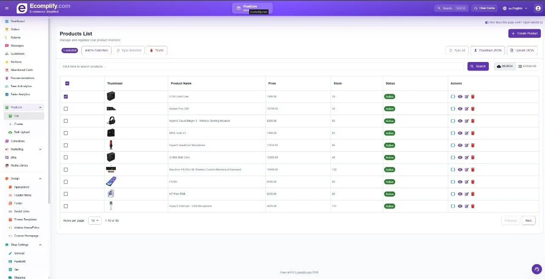545x279 pixels.
Task: Go to the Next page
Action: [528, 220]
